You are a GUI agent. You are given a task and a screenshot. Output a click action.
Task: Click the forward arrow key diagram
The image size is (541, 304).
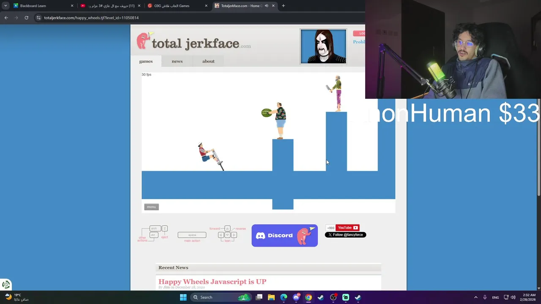tap(227, 228)
